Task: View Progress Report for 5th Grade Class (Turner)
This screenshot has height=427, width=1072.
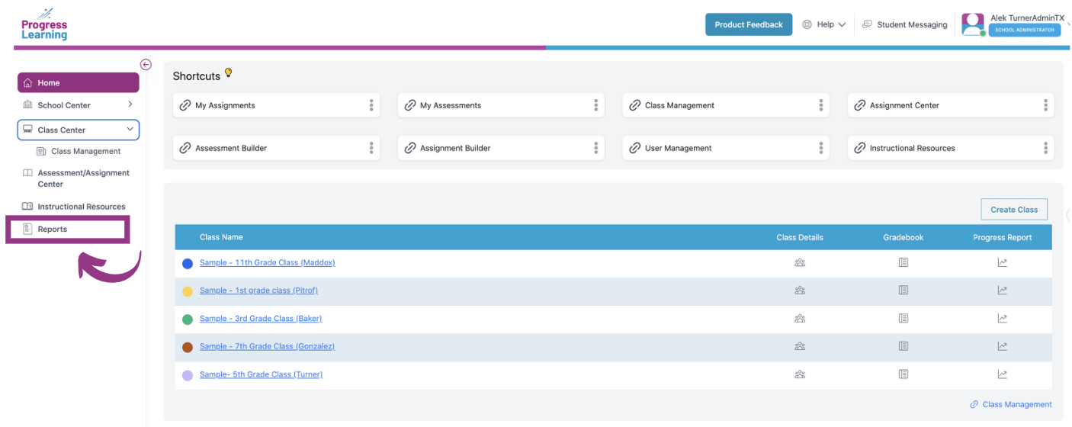Action: (1003, 374)
